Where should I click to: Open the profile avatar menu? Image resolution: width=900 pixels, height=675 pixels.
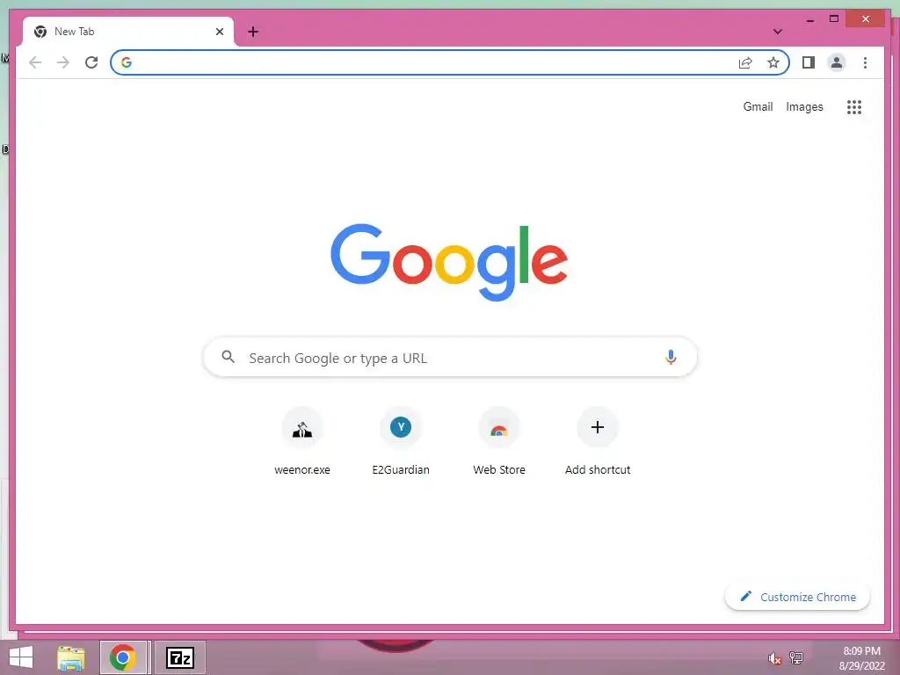tap(837, 62)
